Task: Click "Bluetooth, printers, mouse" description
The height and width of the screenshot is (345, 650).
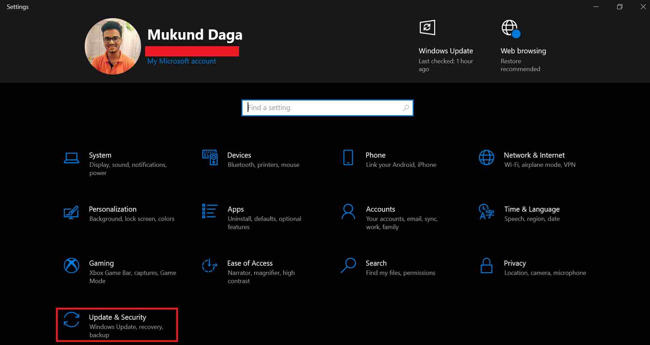Action: coord(263,165)
